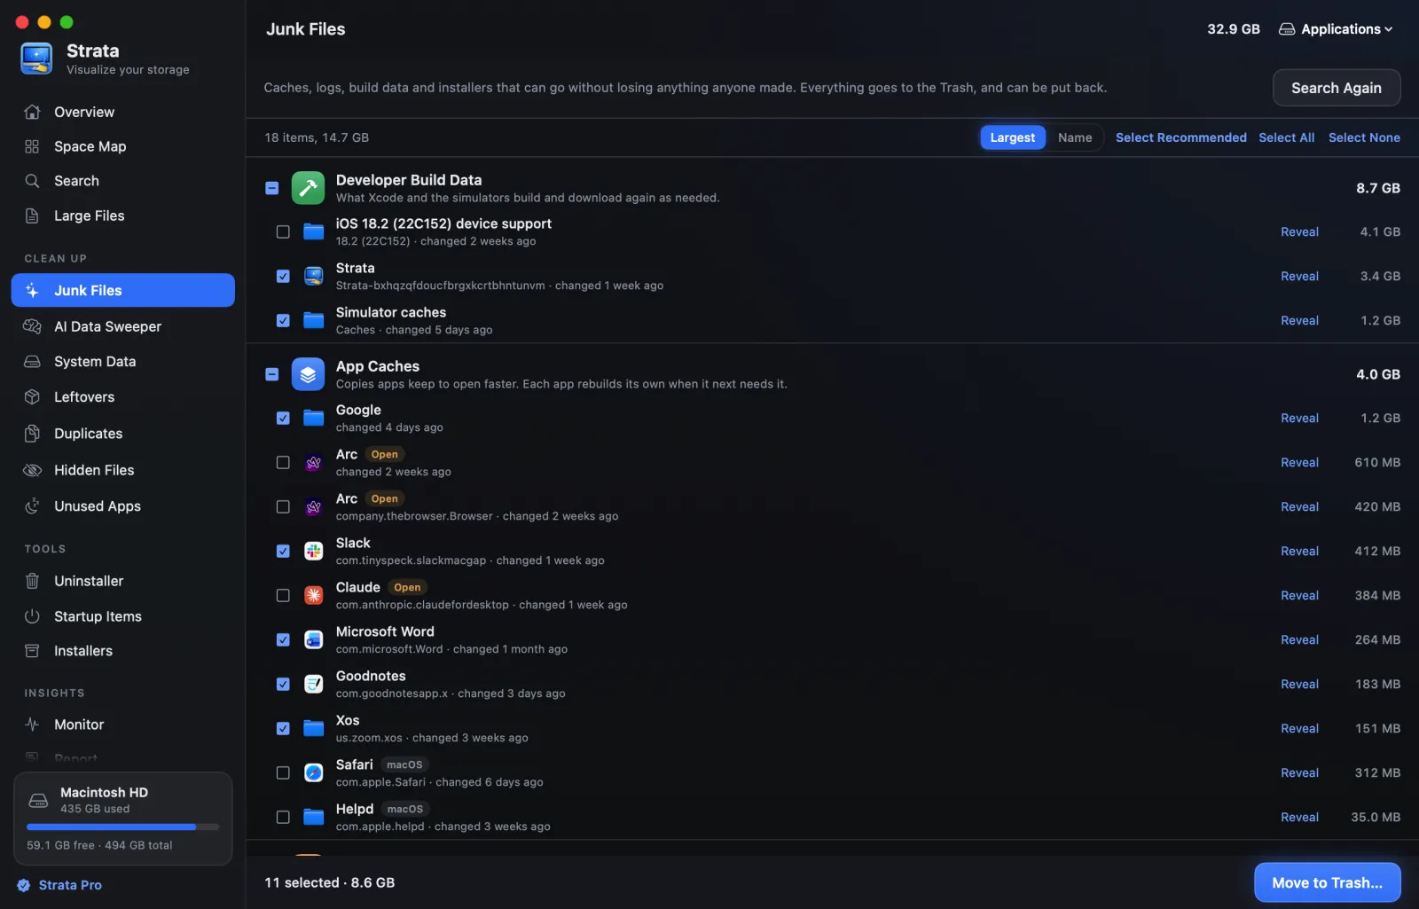Click the Developer Build Data hammer icon
This screenshot has height=909, width=1419.
pos(308,188)
